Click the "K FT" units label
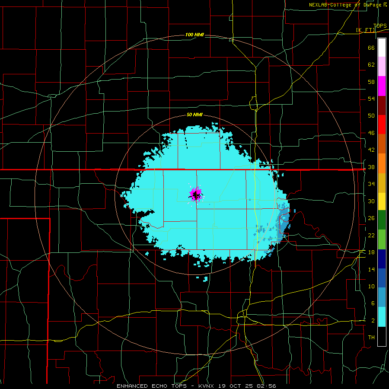This screenshot has height=389, width=389. click(x=366, y=30)
